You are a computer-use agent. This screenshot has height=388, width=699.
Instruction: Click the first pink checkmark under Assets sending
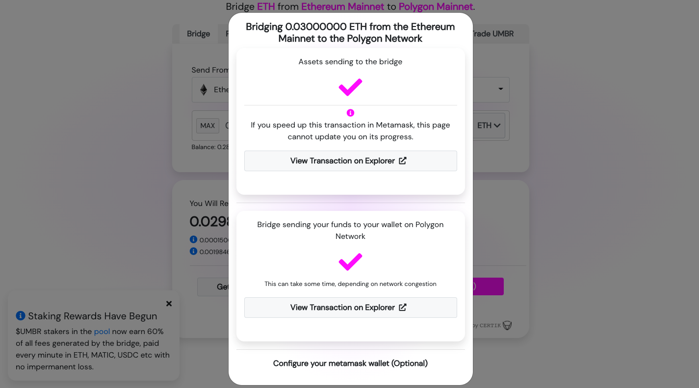tap(350, 87)
